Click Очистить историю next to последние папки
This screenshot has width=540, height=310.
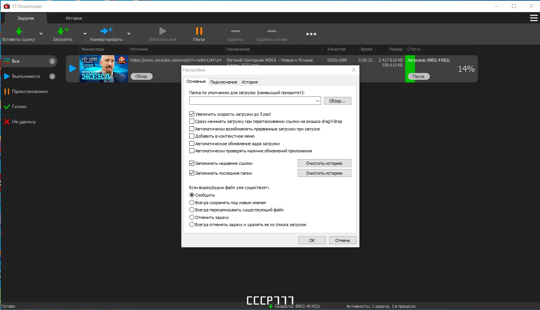coord(324,173)
